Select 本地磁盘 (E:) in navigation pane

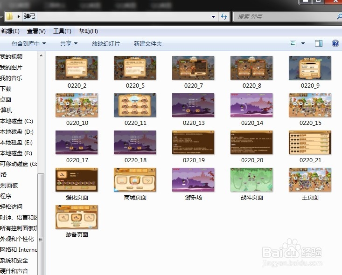coord(17,142)
